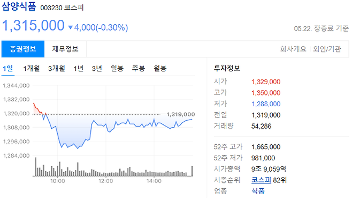Open the 식품 industry link

coord(258,191)
